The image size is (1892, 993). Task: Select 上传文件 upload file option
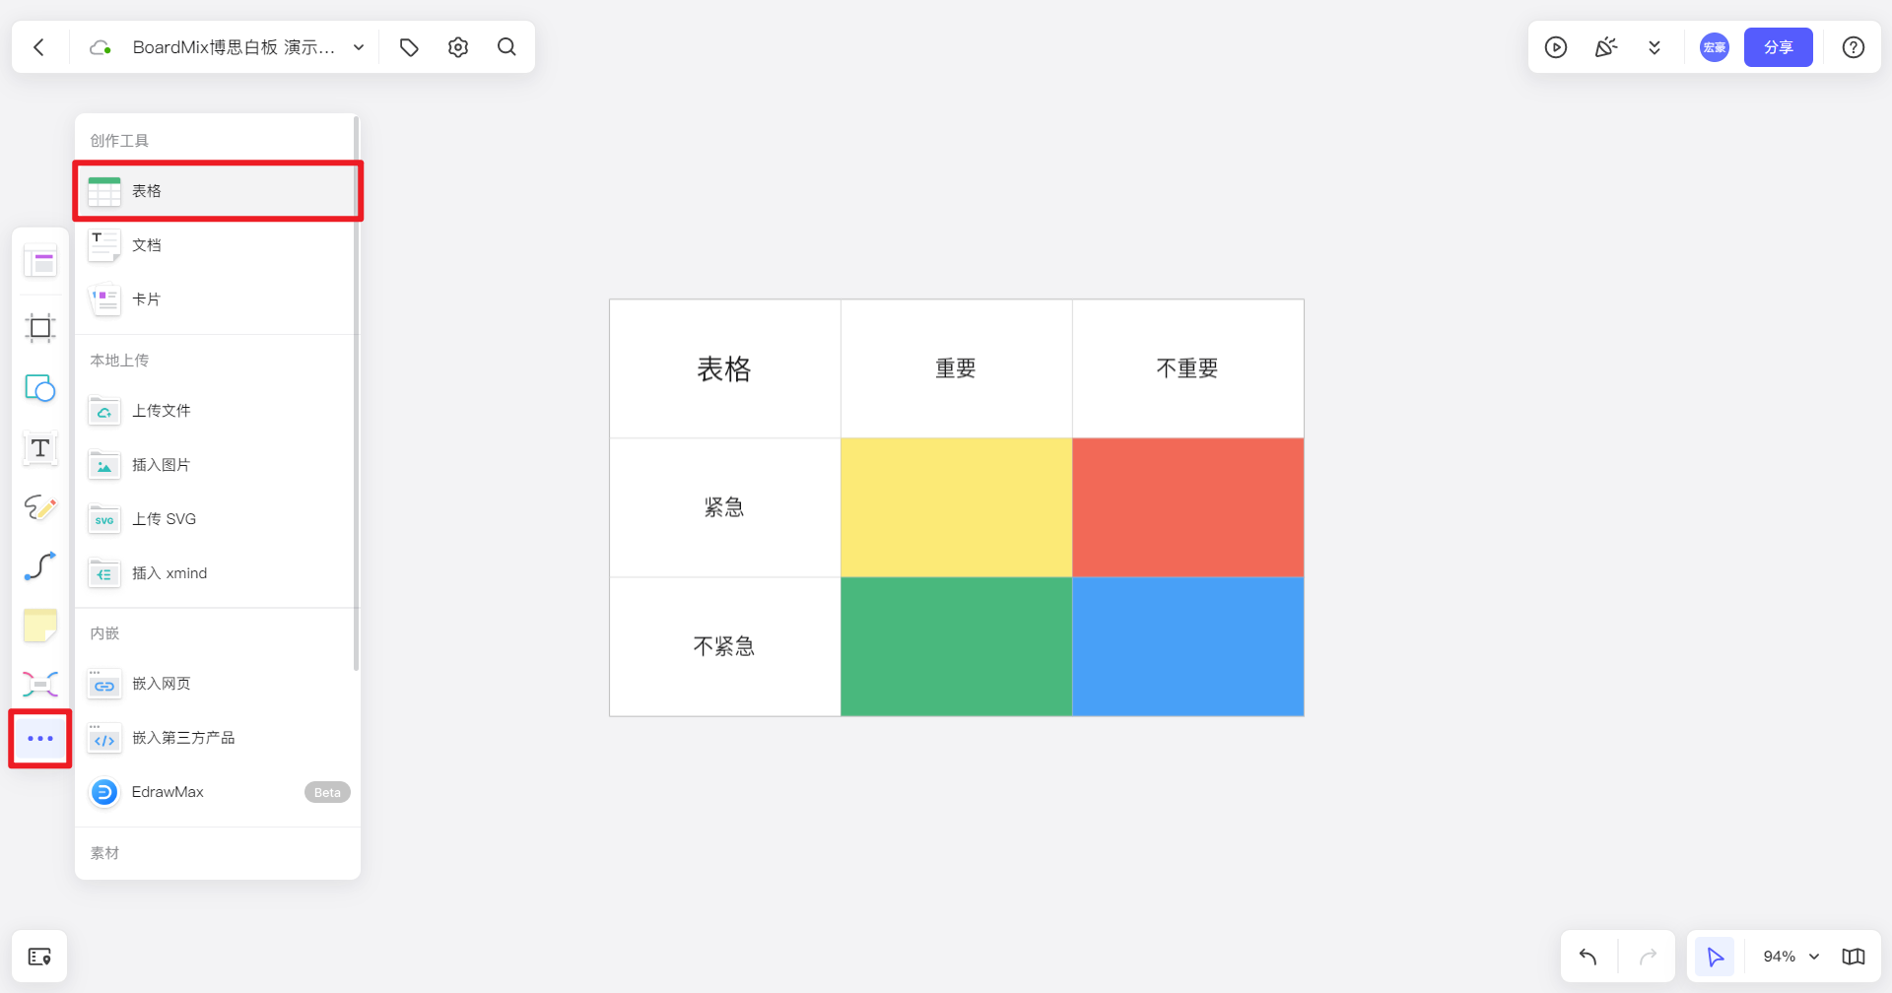pyautogui.click(x=218, y=411)
